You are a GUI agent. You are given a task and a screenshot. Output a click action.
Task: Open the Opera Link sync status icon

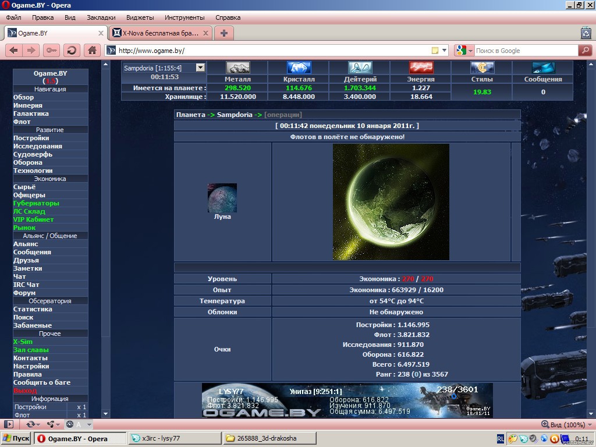pos(33,424)
